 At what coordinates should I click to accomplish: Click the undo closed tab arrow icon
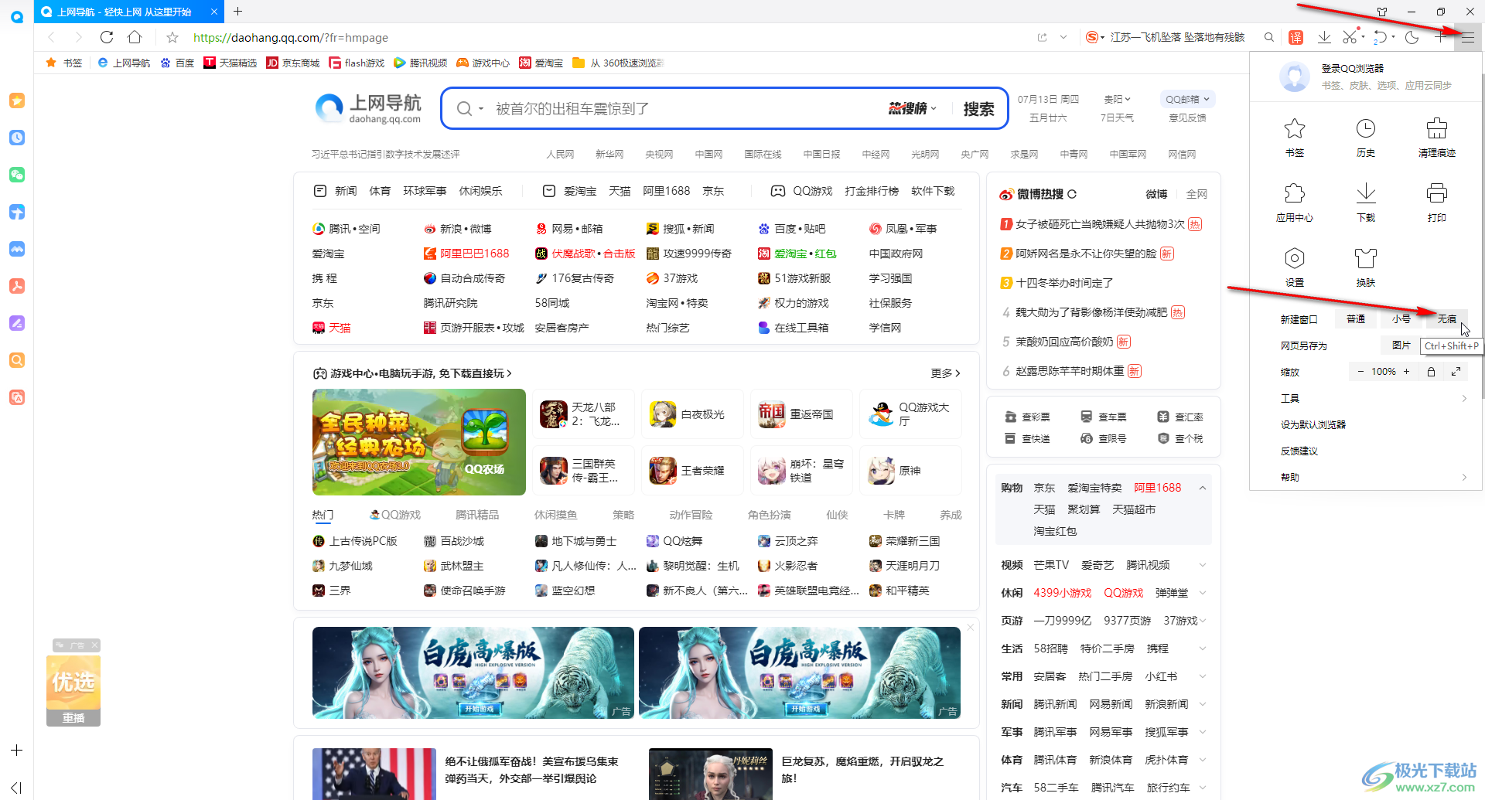pos(1381,37)
